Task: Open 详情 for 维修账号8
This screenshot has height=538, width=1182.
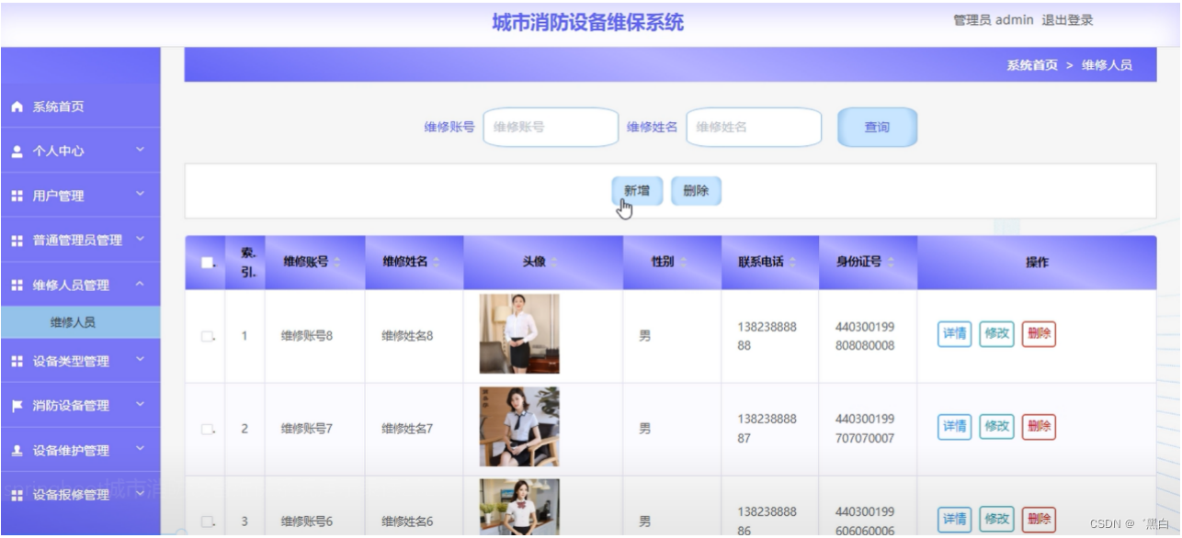Action: (954, 334)
